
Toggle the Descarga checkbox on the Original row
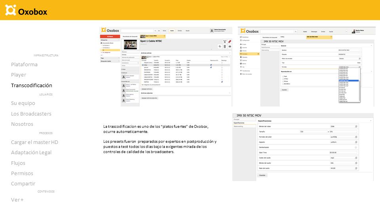pos(222,63)
